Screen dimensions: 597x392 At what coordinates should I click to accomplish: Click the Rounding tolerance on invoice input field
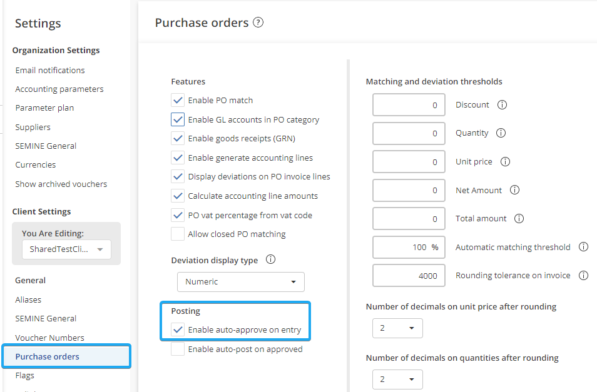coord(409,276)
